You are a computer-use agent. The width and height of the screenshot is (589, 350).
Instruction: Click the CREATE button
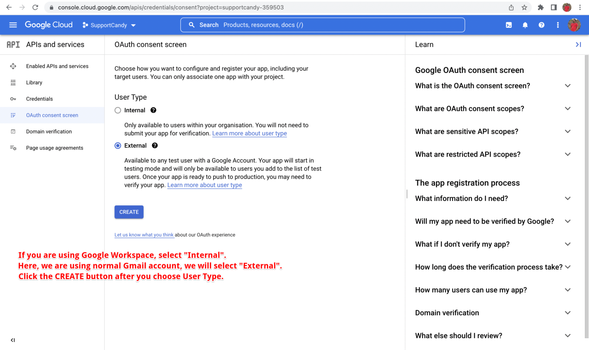pyautogui.click(x=129, y=212)
